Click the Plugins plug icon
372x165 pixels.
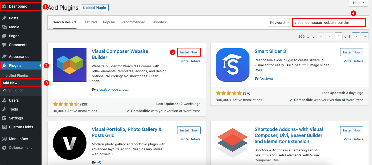click(4, 65)
